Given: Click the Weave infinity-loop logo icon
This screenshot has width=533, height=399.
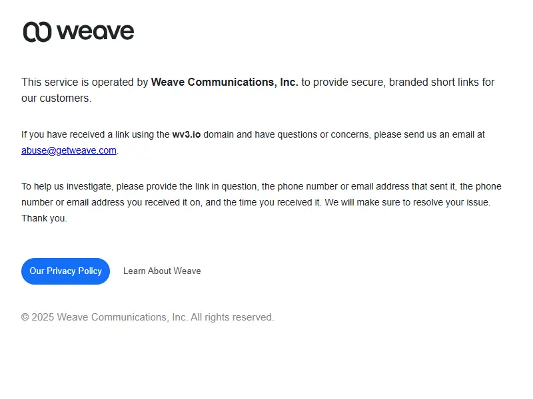Looking at the screenshot, I should click(x=37, y=32).
